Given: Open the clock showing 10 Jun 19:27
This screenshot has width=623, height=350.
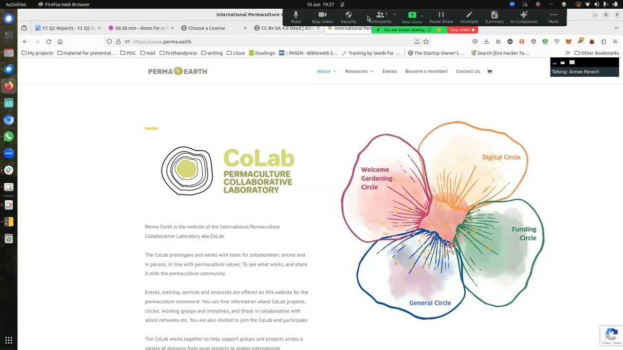Looking at the screenshot, I should (320, 4).
